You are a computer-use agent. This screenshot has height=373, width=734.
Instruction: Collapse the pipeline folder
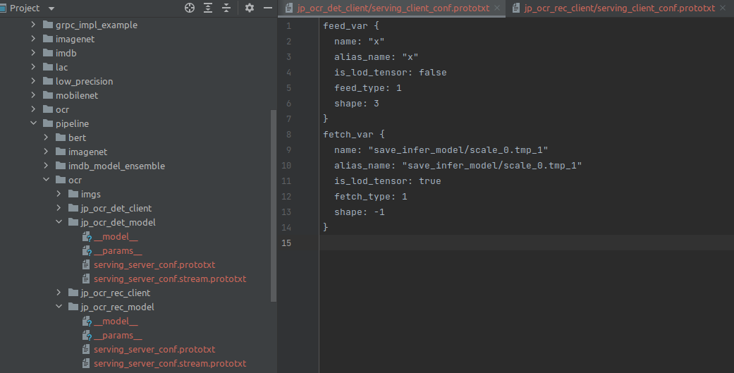pyautogui.click(x=33, y=123)
